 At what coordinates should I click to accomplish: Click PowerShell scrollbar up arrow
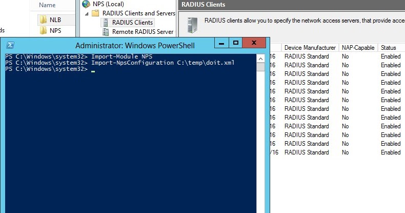click(x=260, y=59)
